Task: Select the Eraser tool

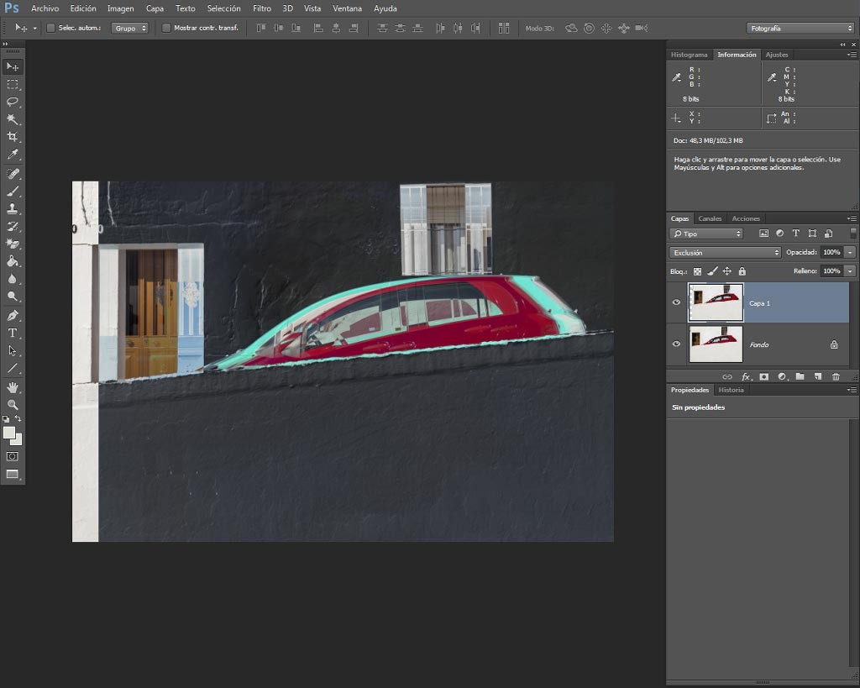Action: pos(12,244)
